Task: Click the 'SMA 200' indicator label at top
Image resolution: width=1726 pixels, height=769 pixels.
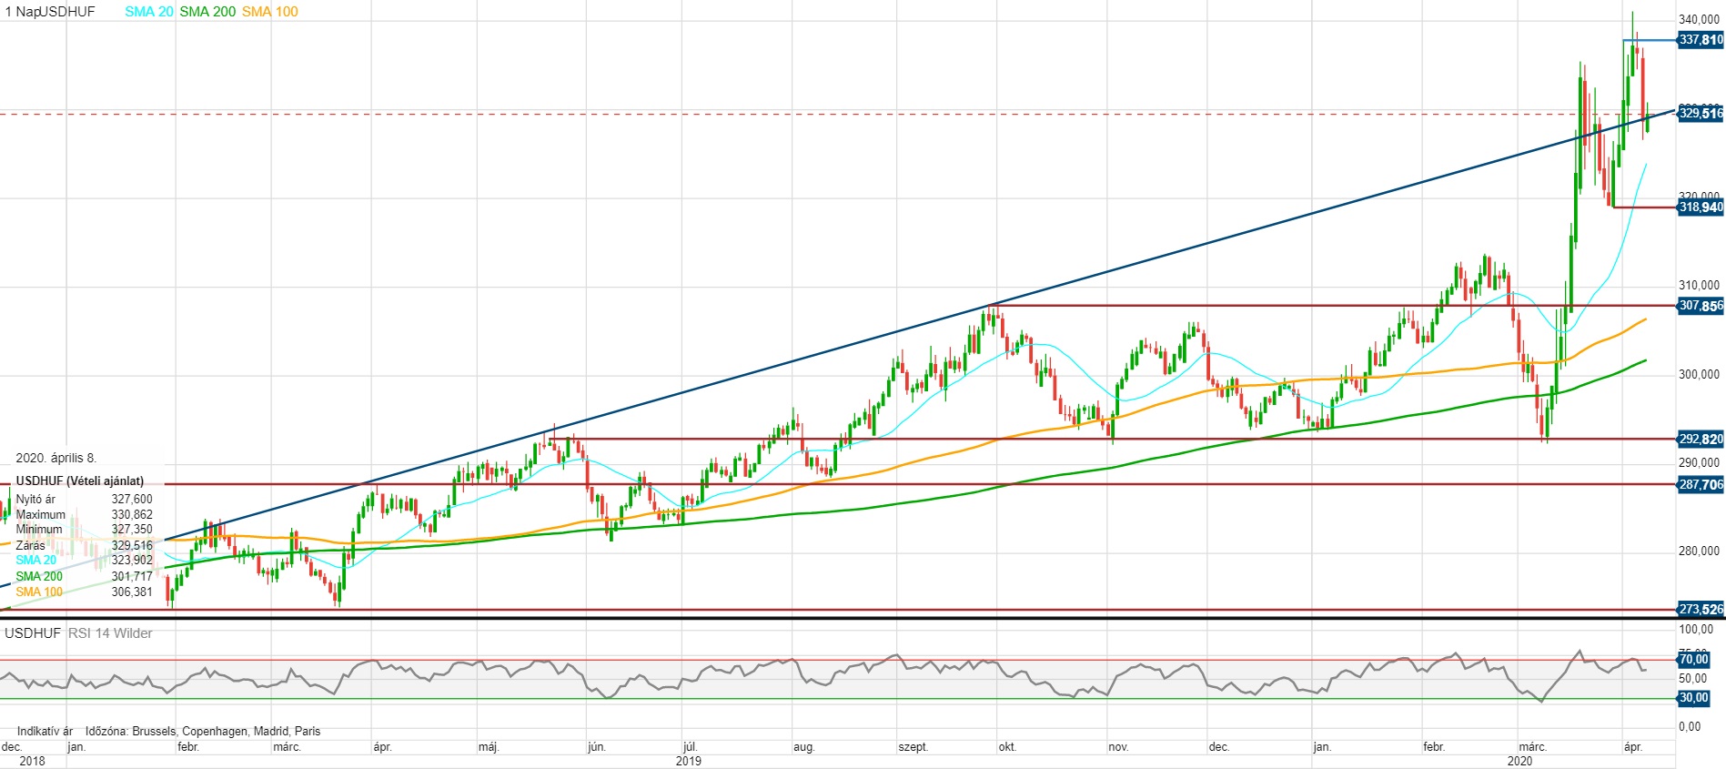Action: coord(207,12)
